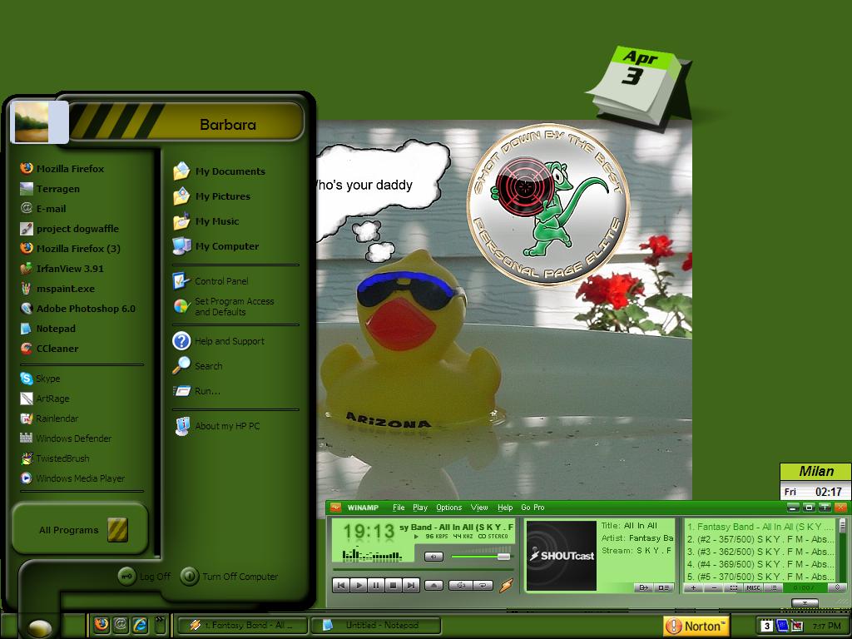Open CCleaner from the Start menu
This screenshot has height=639, width=852.
coord(57,349)
